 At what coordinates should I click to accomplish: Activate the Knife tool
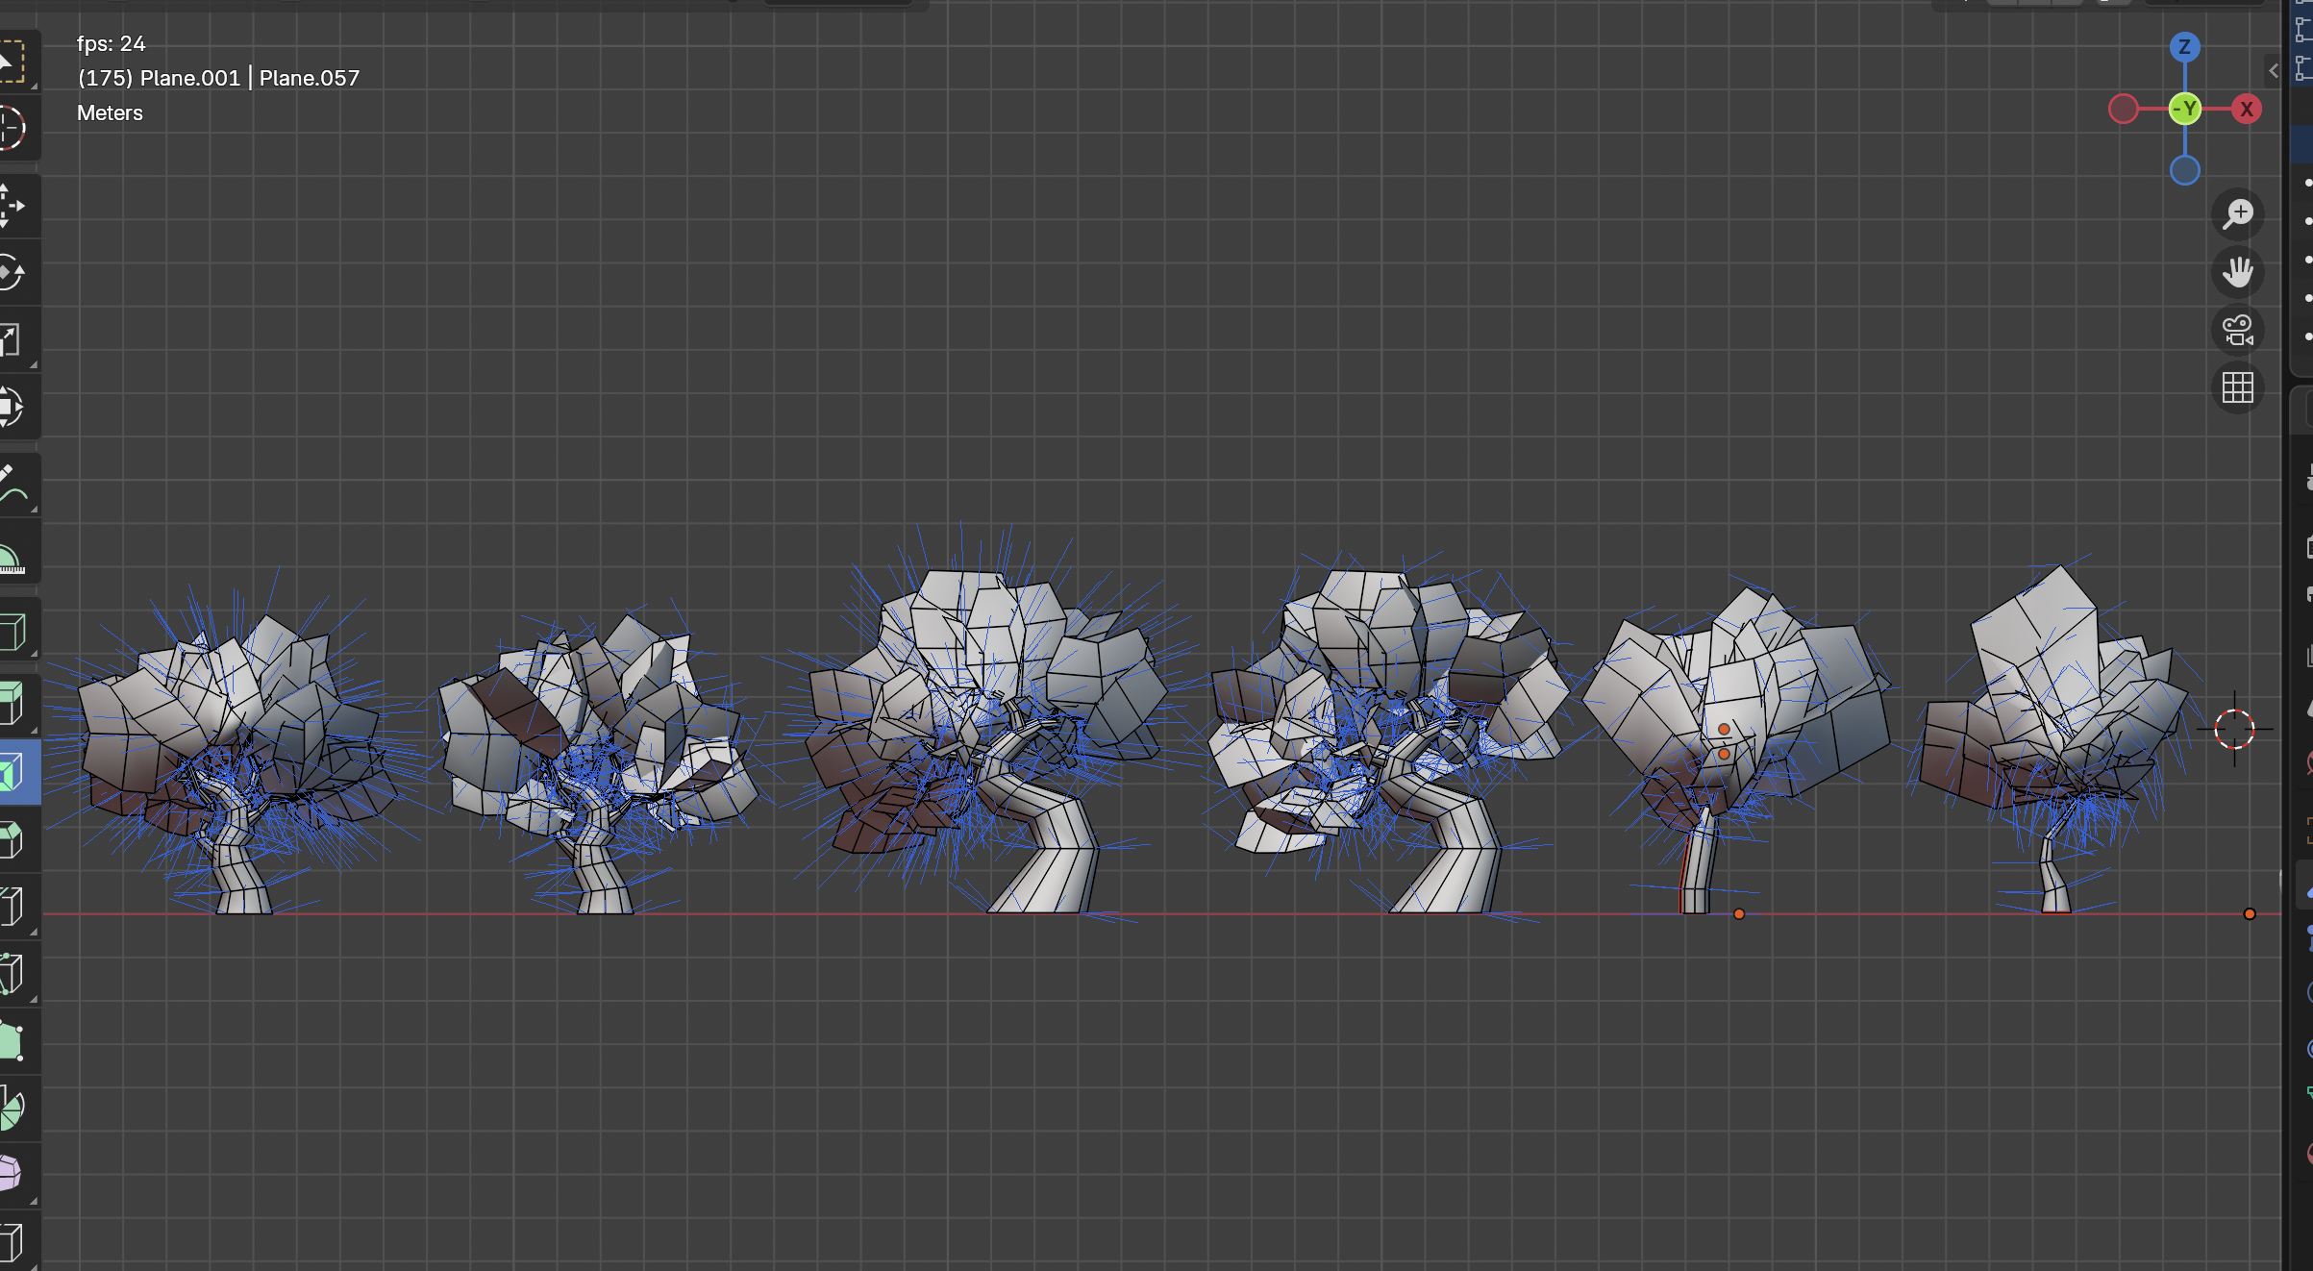point(12,974)
